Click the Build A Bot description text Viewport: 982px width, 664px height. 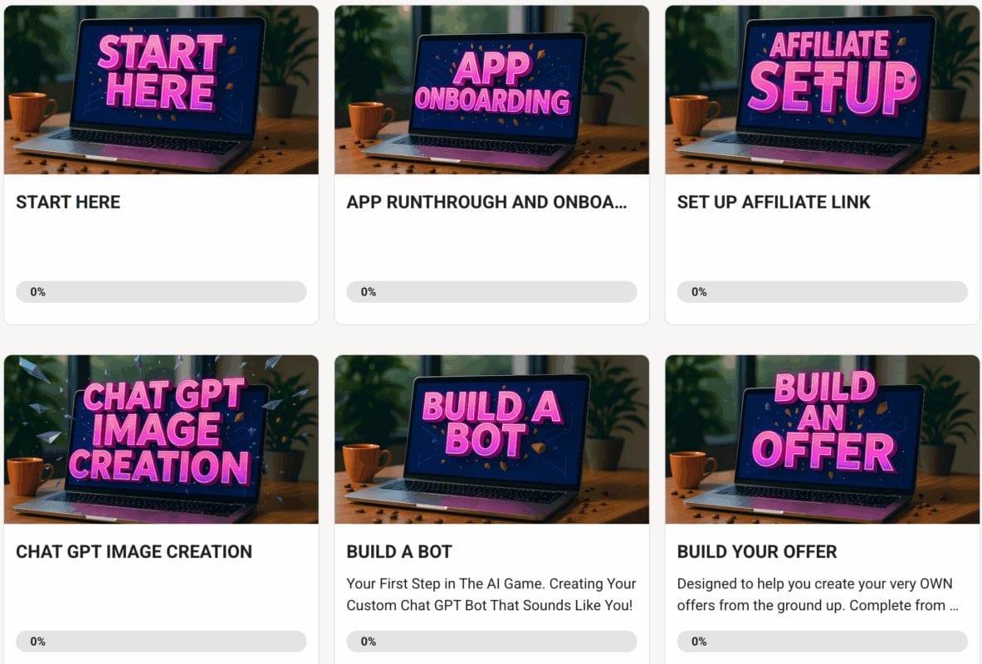click(491, 594)
